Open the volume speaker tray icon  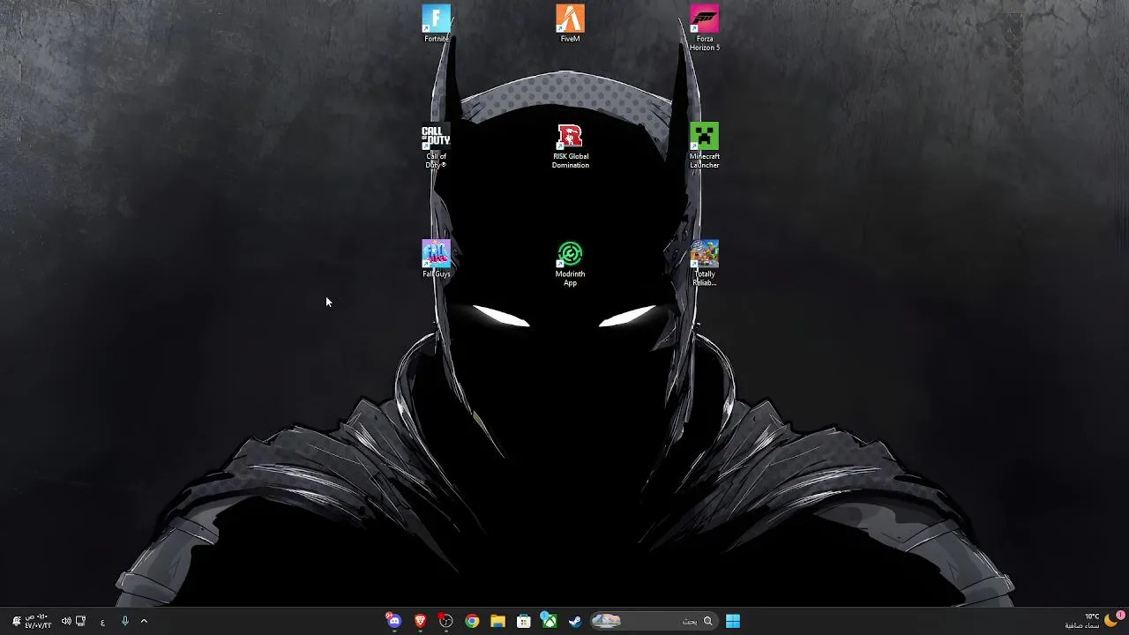pos(66,621)
